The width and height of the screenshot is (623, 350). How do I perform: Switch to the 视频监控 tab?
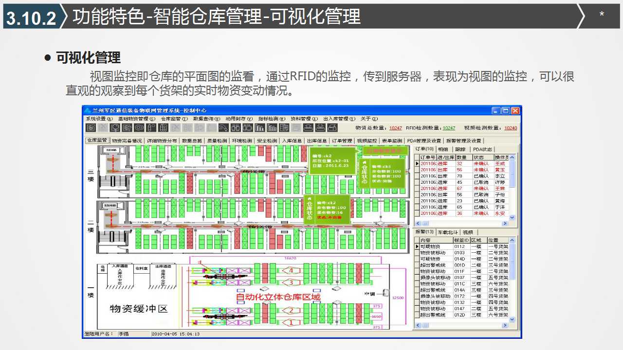point(366,140)
